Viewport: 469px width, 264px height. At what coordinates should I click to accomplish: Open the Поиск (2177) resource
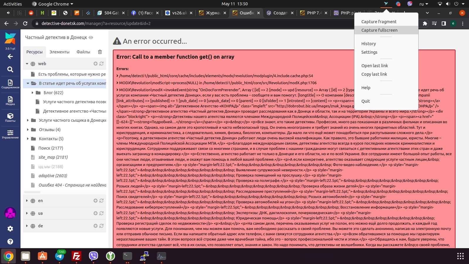pos(51,148)
